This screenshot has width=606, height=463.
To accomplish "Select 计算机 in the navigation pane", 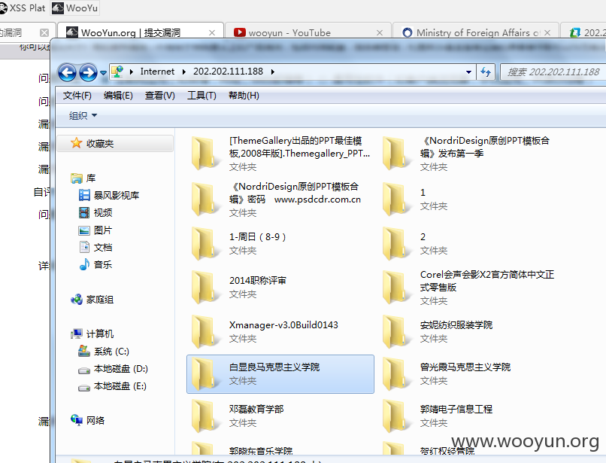I will (x=100, y=334).
